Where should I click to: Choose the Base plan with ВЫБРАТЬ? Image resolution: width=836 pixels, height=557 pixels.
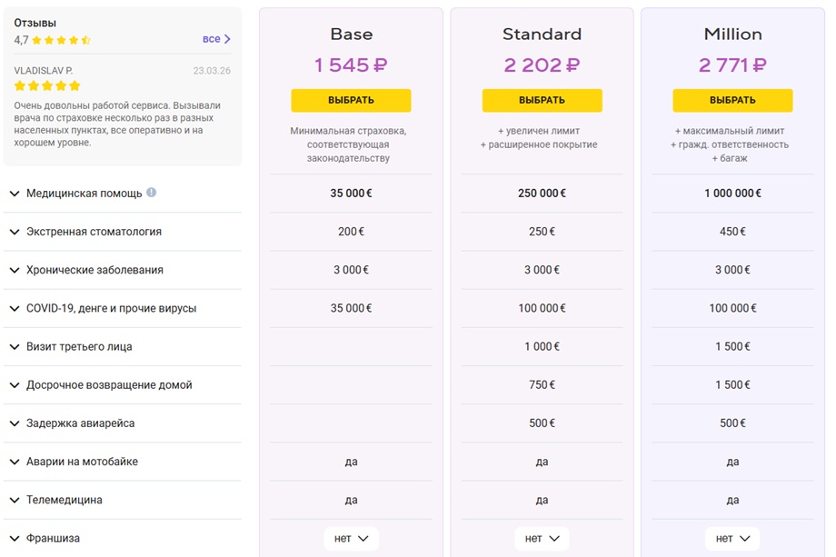(351, 100)
